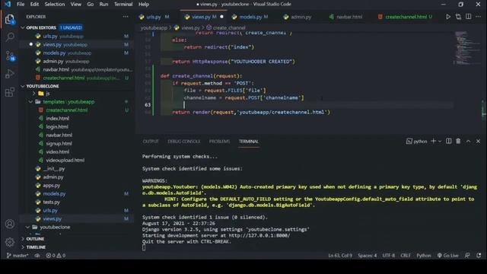Open Explorer panel ellipsis menu

125,17
